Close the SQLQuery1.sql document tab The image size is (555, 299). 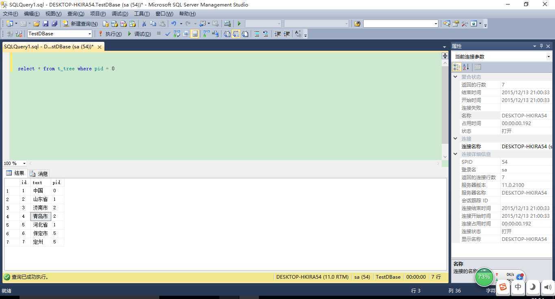pos(100,47)
